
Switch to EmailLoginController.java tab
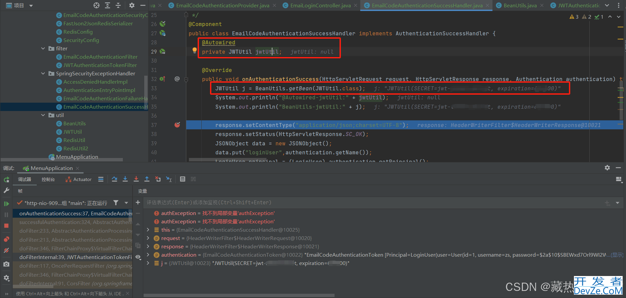click(x=321, y=5)
